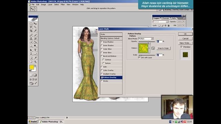The image size is (221, 124).
Task: Open the File menu
Action: [x=33, y=4]
